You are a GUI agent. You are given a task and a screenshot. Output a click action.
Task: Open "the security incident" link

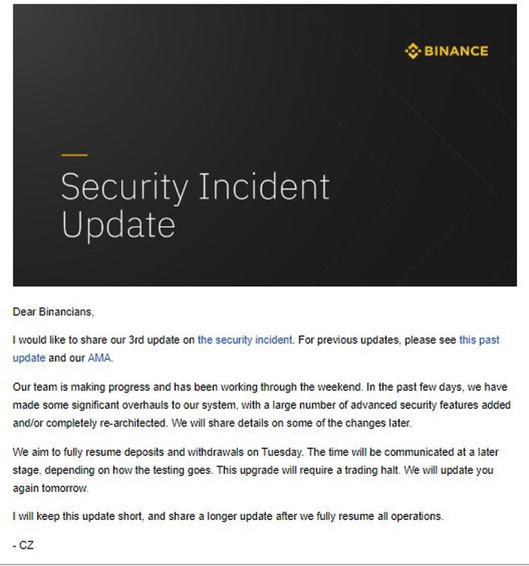[245, 340]
